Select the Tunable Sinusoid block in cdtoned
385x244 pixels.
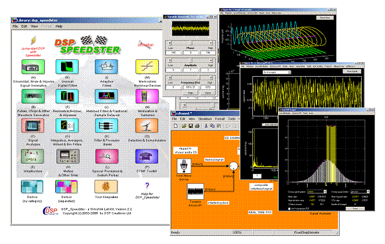point(195,192)
